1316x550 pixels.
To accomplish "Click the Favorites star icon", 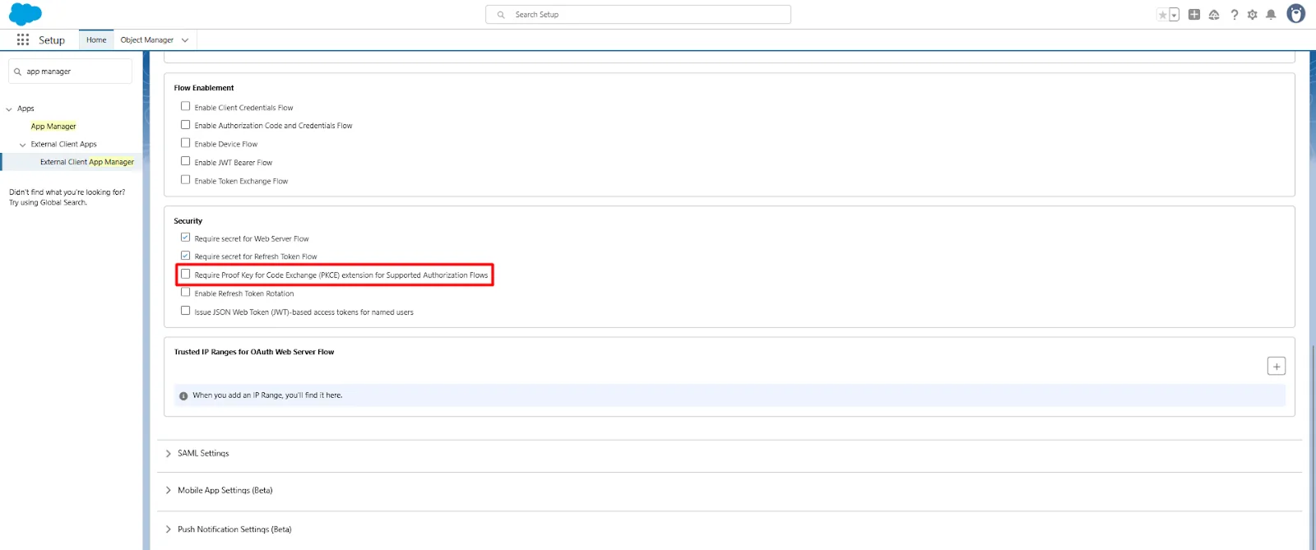I will pyautogui.click(x=1162, y=15).
